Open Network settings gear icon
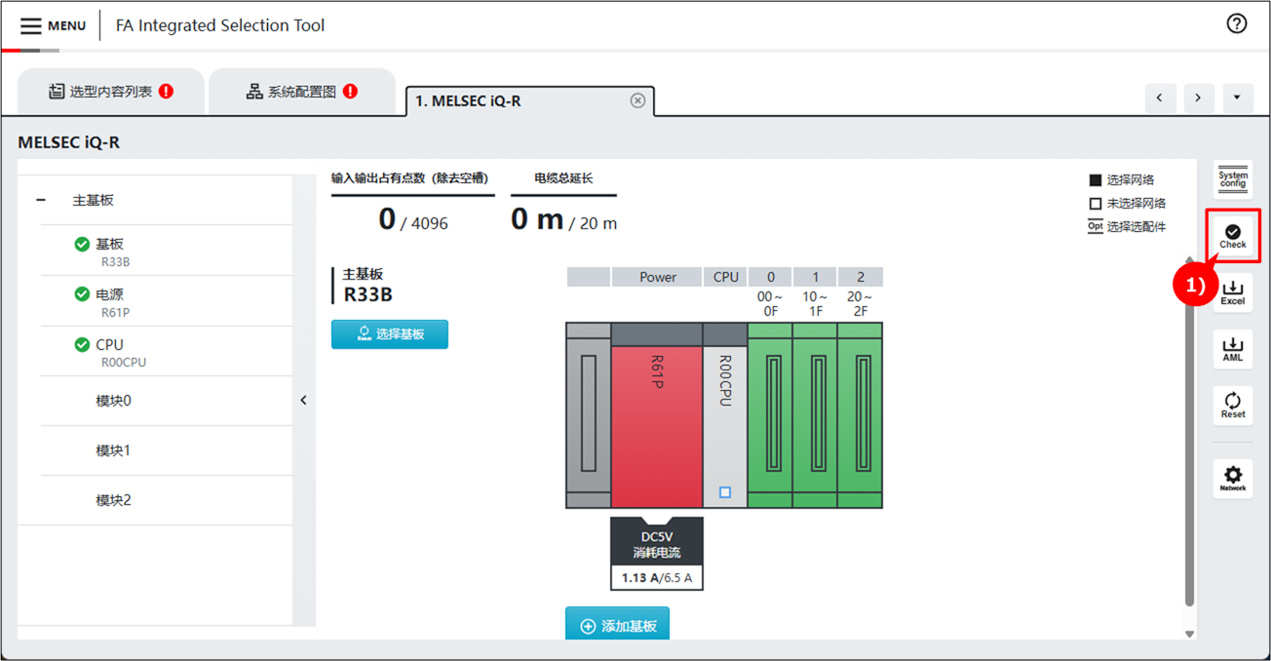The width and height of the screenshot is (1271, 661). [x=1232, y=478]
